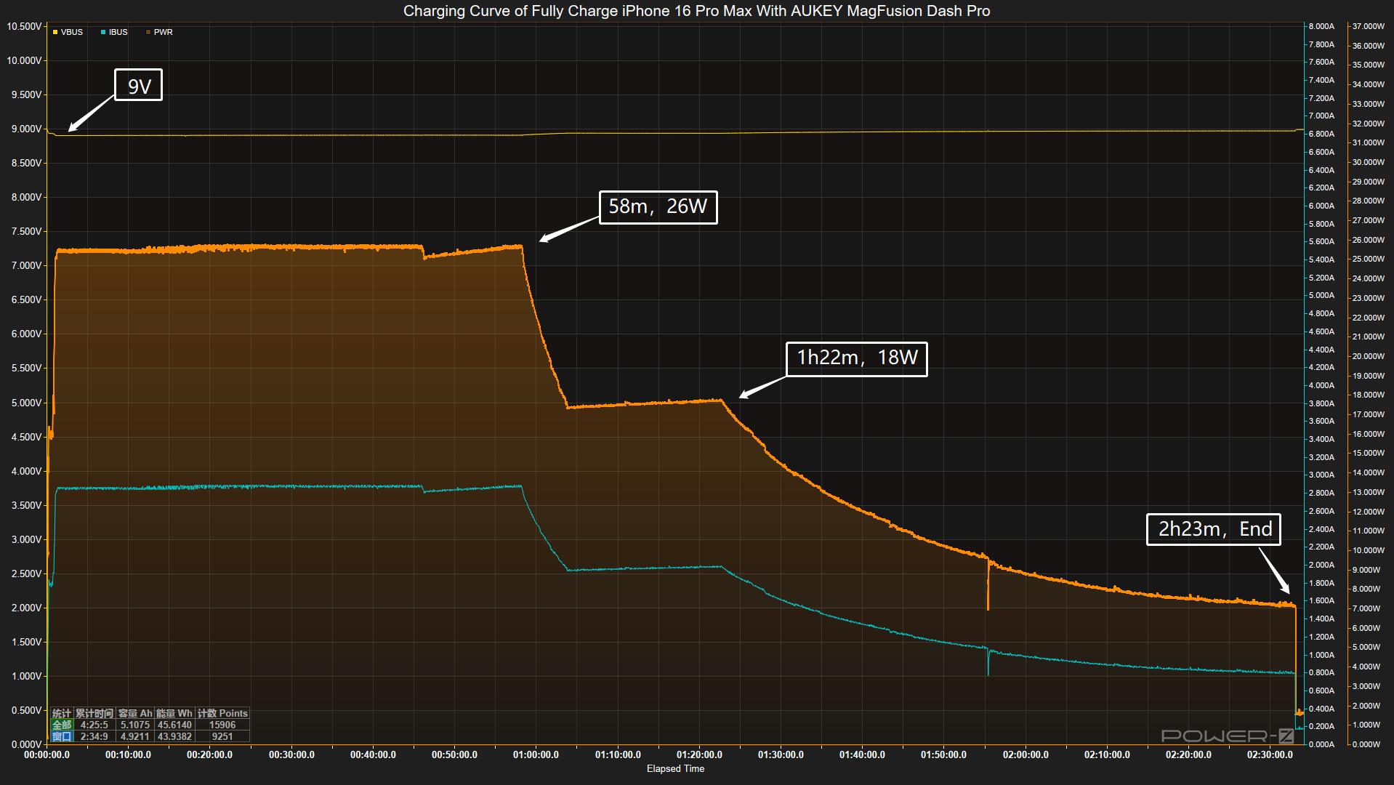The image size is (1394, 785).
Task: Toggle the VBUS series legend label
Action: (x=72, y=32)
